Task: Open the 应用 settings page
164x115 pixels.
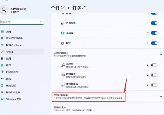Action: pos(22,58)
